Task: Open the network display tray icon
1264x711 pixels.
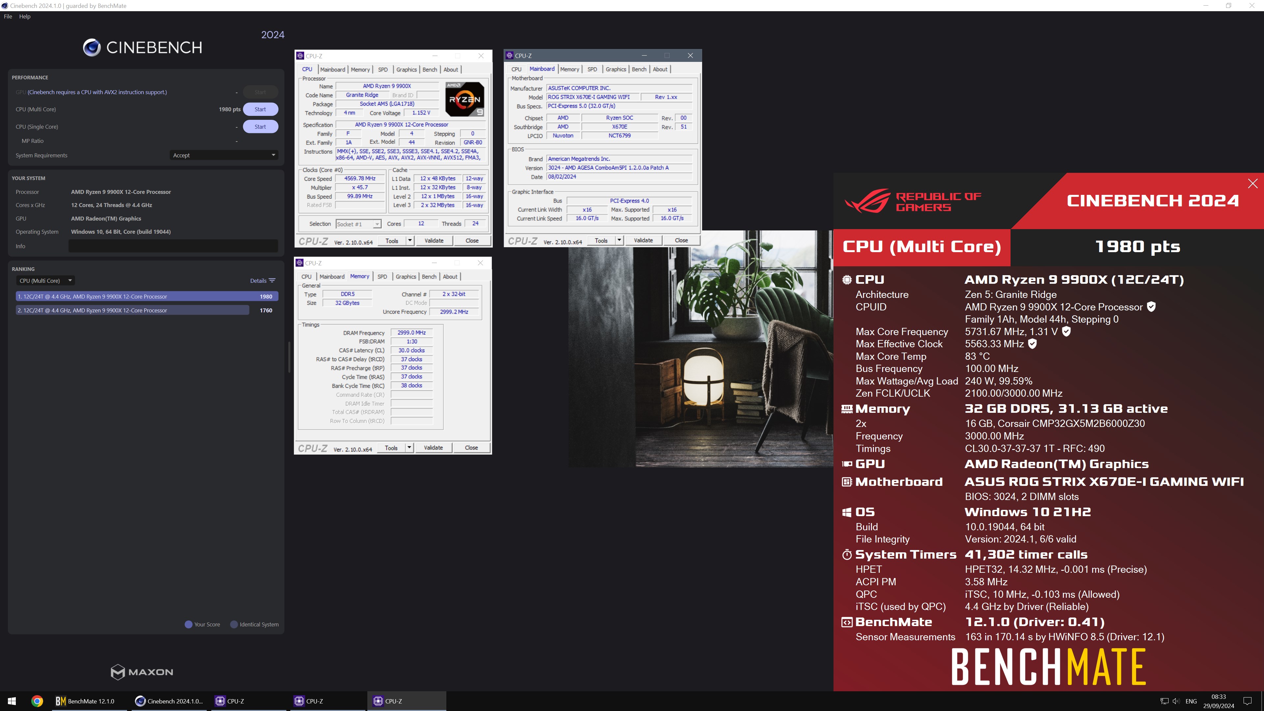Action: click(1164, 701)
